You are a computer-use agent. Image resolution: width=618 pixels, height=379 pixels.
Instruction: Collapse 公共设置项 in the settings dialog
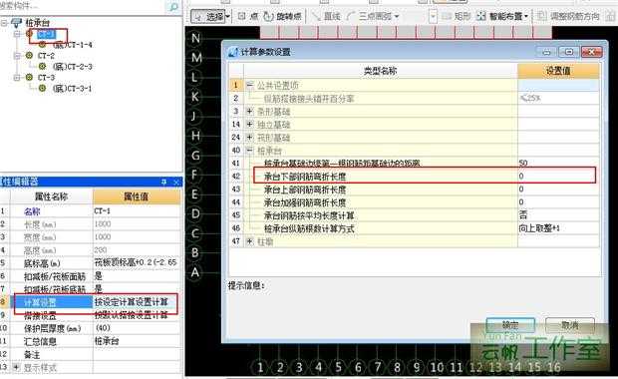tap(249, 85)
